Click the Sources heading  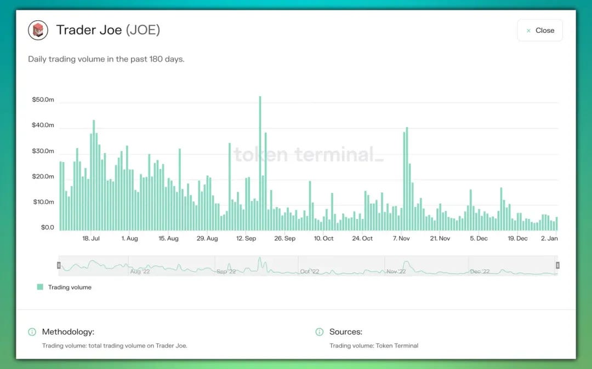pyautogui.click(x=346, y=332)
